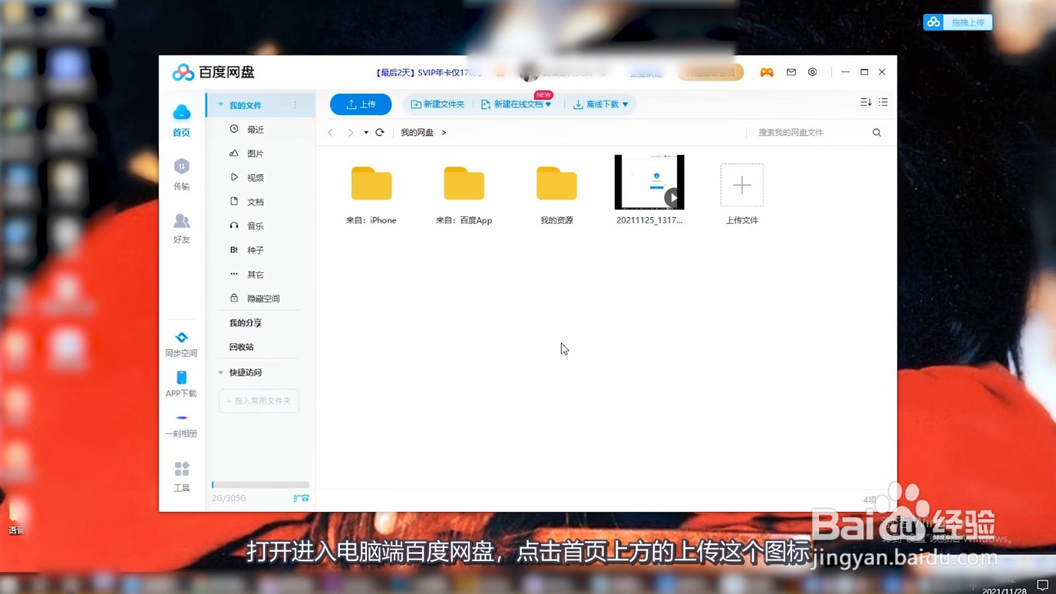Open the 我的文件 more options dots
Image resolution: width=1056 pixels, height=594 pixels.
pos(295,105)
